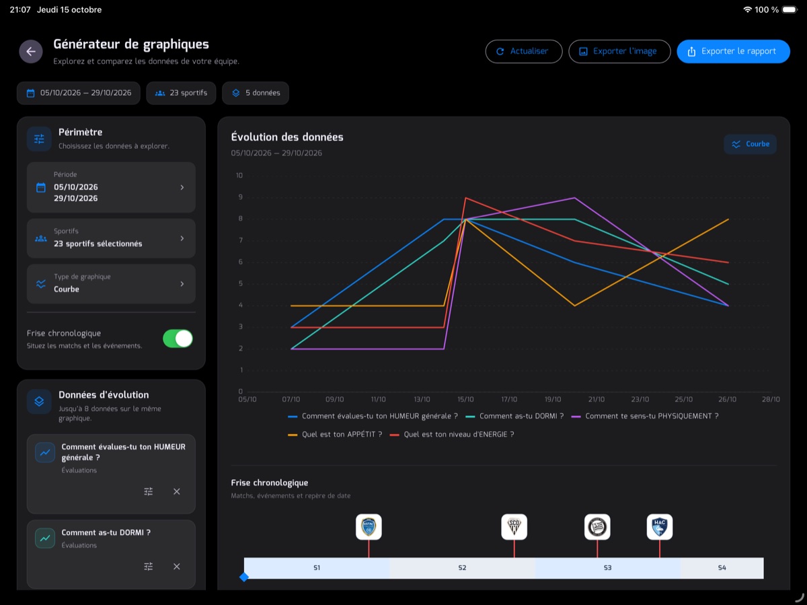Viewport: 807px width, 605px height.
Task: Select week S3 on the timeline
Action: [607, 568]
